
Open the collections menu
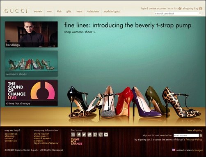coord(93,12)
